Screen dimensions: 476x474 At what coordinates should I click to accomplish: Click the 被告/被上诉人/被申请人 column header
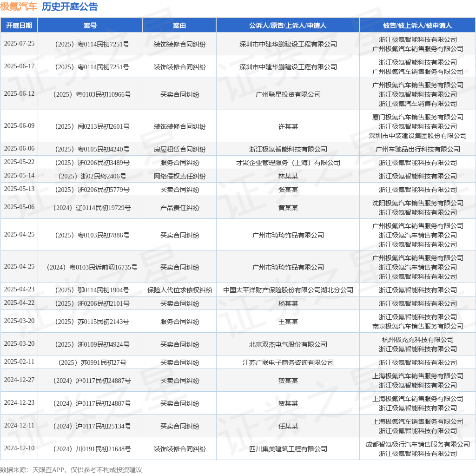(417, 26)
